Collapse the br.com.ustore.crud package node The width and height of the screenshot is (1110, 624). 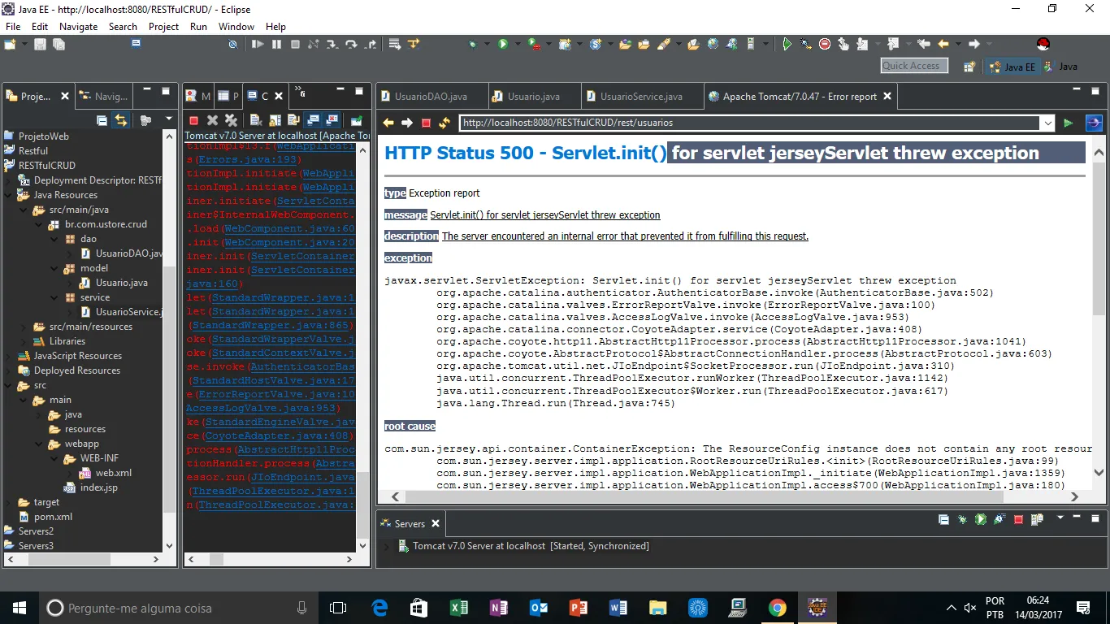(x=38, y=224)
